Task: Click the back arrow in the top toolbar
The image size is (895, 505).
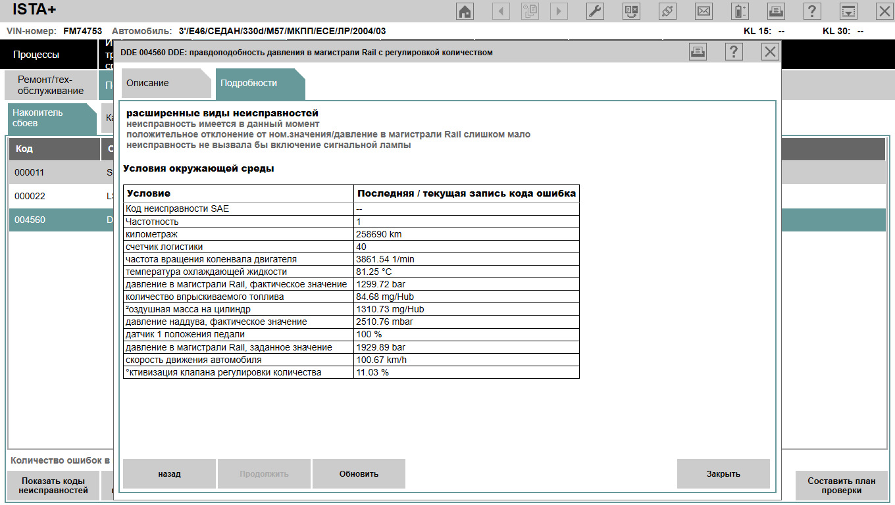Action: pyautogui.click(x=501, y=11)
